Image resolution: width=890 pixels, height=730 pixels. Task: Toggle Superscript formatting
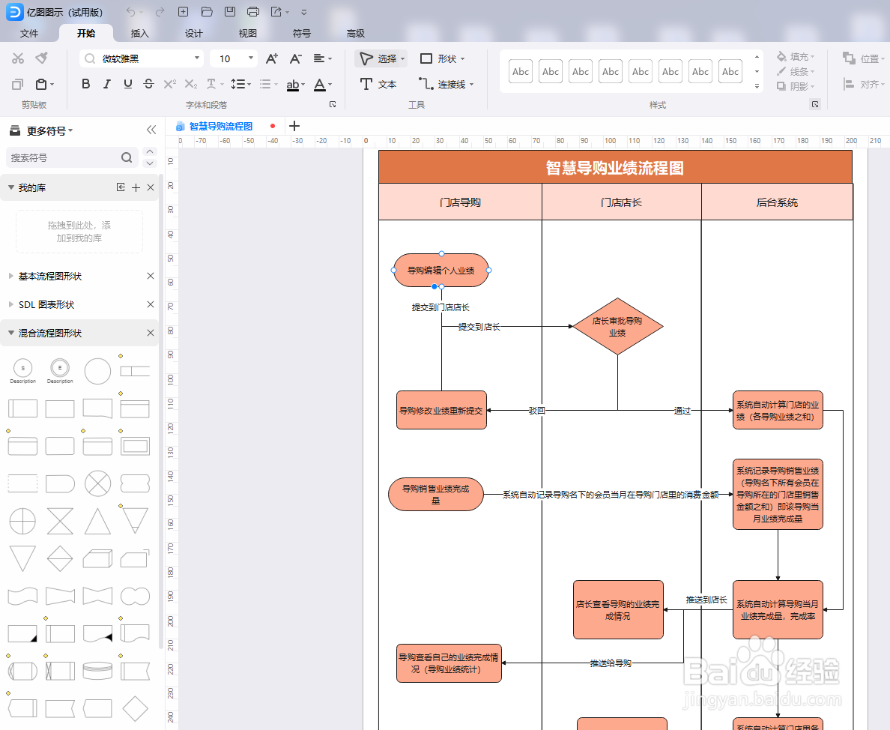pyautogui.click(x=170, y=84)
